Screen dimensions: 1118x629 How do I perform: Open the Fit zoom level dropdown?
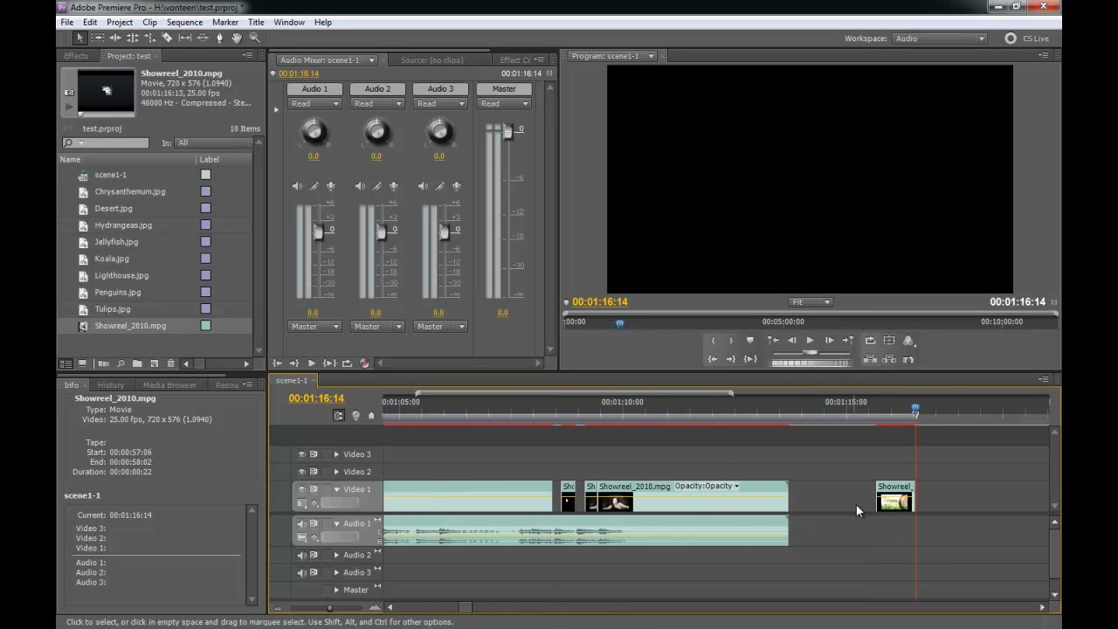(811, 302)
